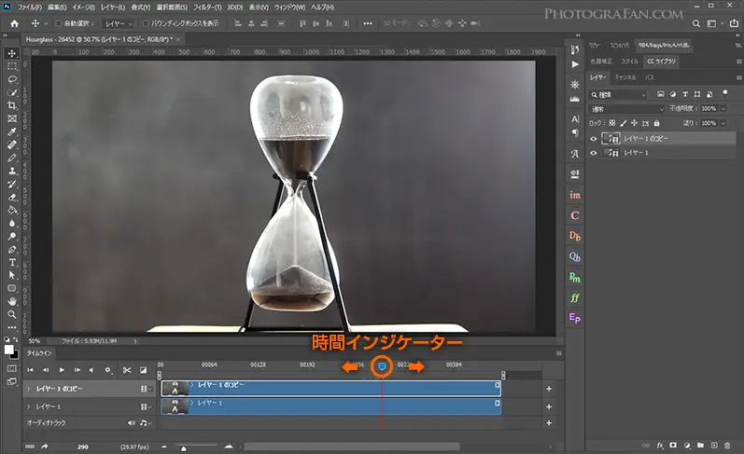Click the foreground color swatch
Screen dimensions: 744x454
(x=9, y=350)
